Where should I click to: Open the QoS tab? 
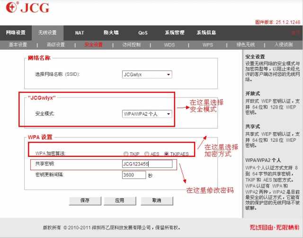[x=143, y=33]
